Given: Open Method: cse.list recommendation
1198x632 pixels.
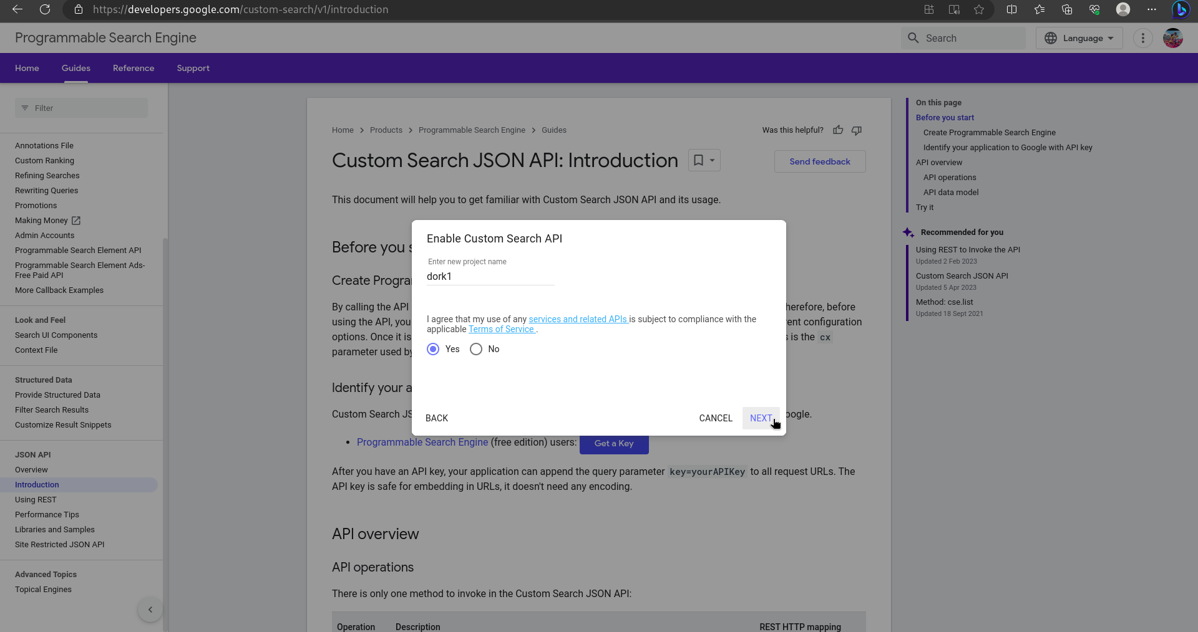Looking at the screenshot, I should 945,302.
